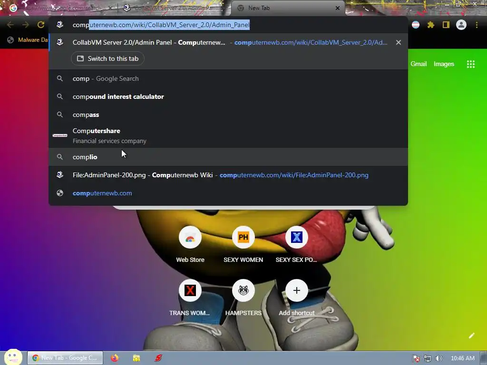Open the Extensions puzzle icon
The image size is (487, 365).
coord(430,25)
